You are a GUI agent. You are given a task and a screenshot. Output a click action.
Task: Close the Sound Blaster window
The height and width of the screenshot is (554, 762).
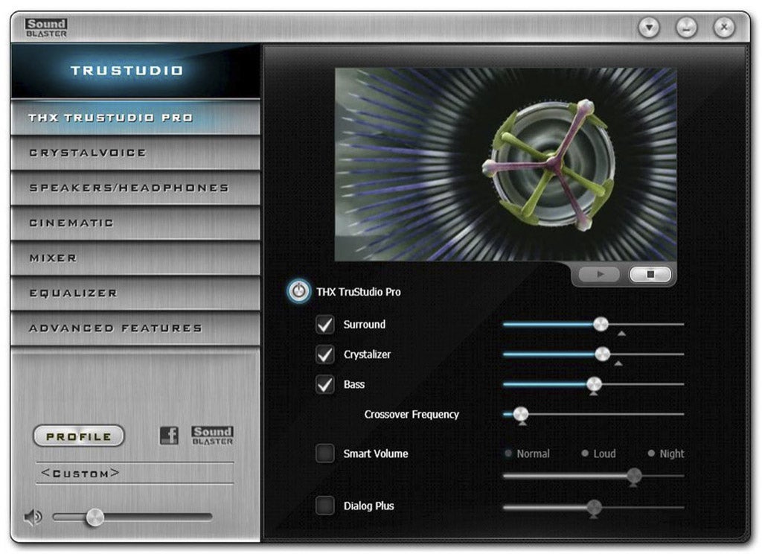click(723, 28)
